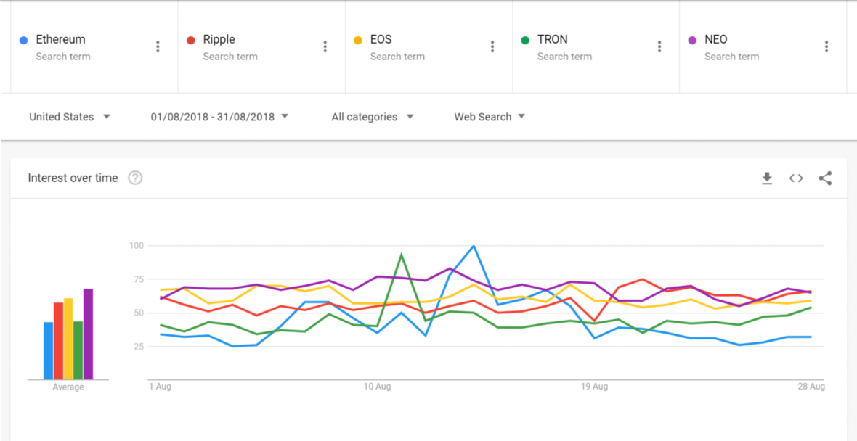
Task: Download the interest over time data
Action: pyautogui.click(x=767, y=178)
